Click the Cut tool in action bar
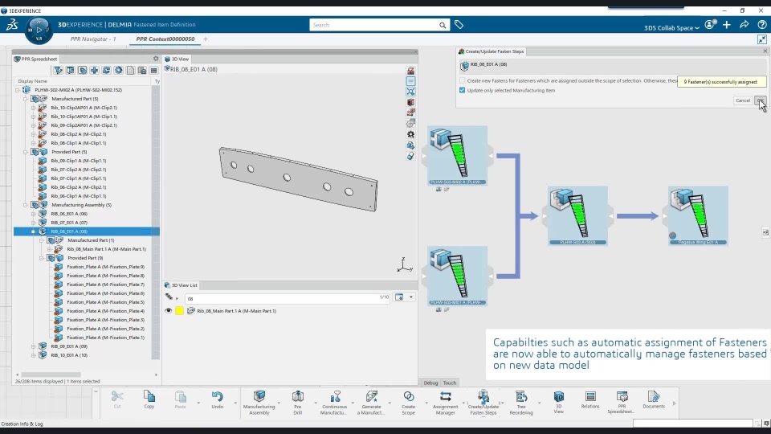 117,399
